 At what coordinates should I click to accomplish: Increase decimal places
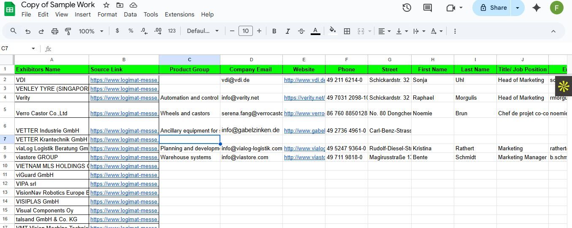(158, 31)
